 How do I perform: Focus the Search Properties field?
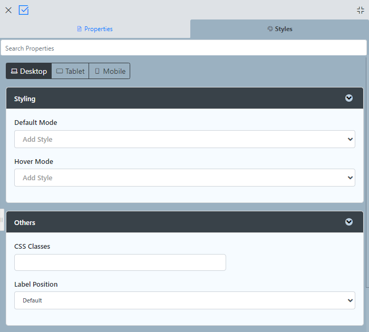point(183,48)
